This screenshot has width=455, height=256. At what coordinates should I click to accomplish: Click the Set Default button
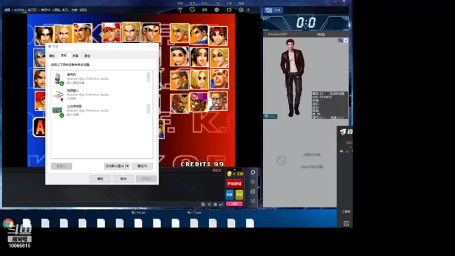(115, 166)
